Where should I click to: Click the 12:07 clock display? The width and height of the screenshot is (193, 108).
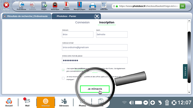tap(184, 103)
